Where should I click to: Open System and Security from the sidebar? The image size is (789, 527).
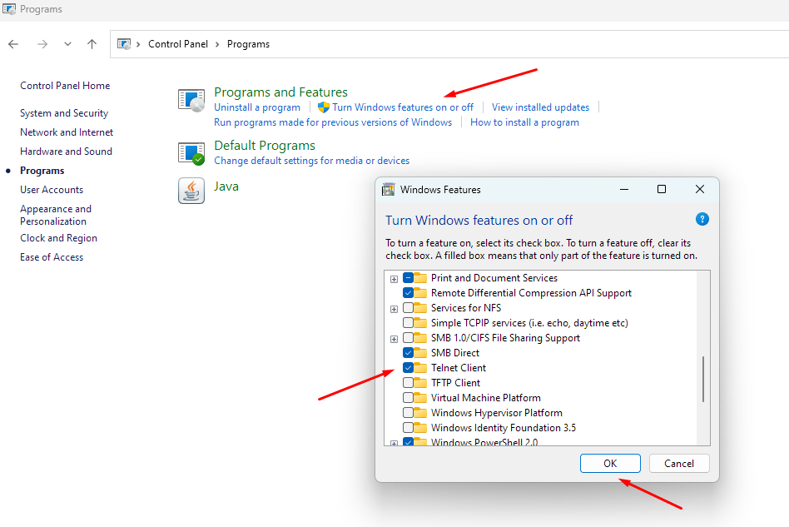tap(63, 112)
